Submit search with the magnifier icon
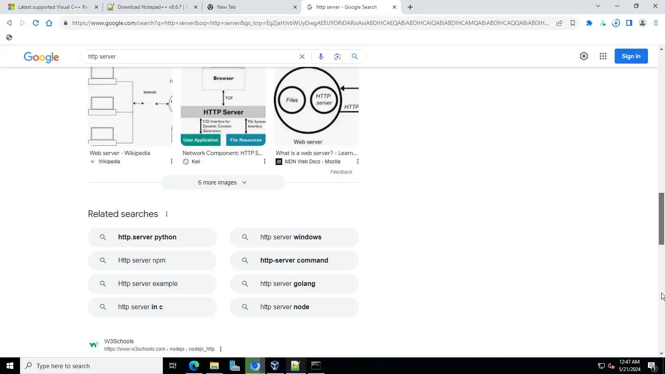The width and height of the screenshot is (665, 374). (355, 57)
